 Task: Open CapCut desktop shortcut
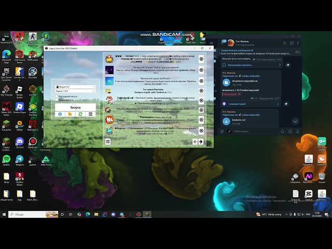[x=309, y=195]
